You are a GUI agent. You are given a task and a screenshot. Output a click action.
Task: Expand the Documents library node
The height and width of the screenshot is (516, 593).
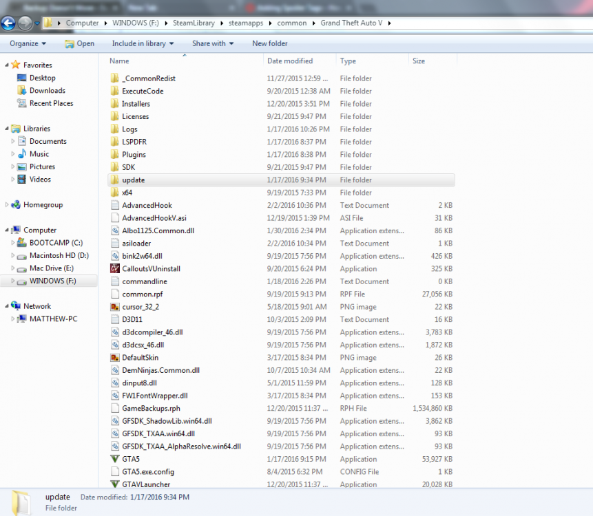click(13, 141)
